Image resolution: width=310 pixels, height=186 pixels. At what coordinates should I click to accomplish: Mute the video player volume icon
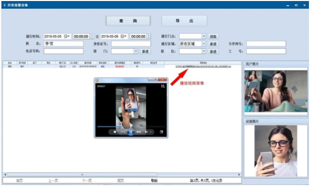click(x=147, y=132)
